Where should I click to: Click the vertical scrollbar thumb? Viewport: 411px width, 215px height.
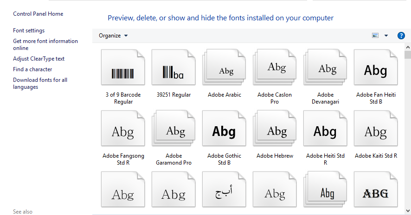coord(408,55)
